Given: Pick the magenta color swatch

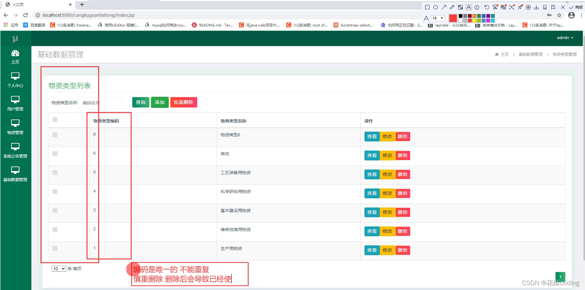Looking at the screenshot, I should [488, 21].
